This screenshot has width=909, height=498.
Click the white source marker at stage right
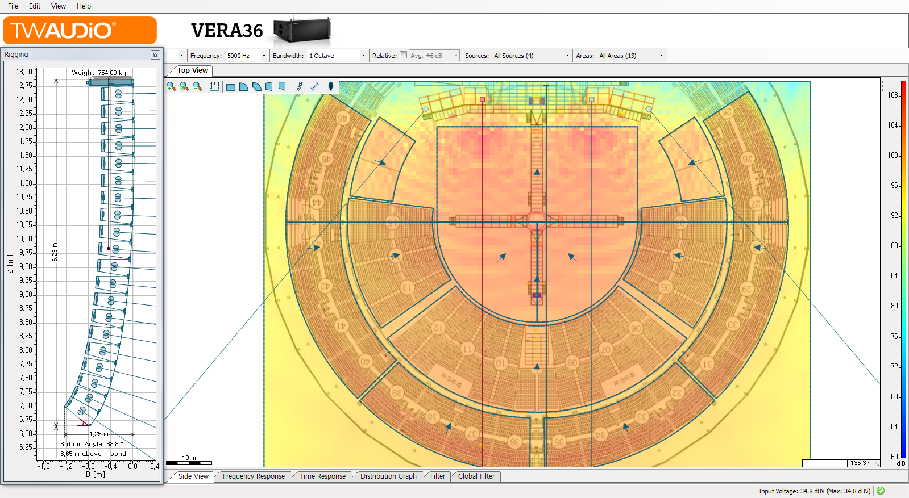tap(592, 99)
